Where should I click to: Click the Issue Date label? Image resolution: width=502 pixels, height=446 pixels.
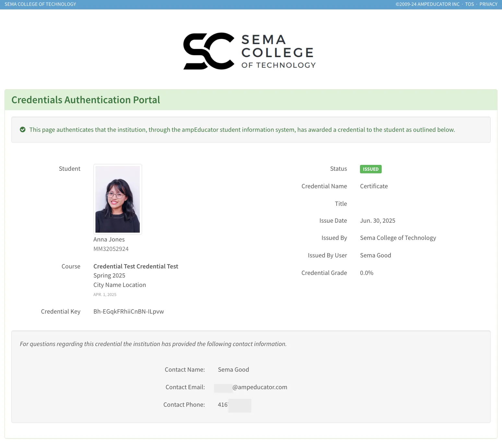click(x=333, y=221)
